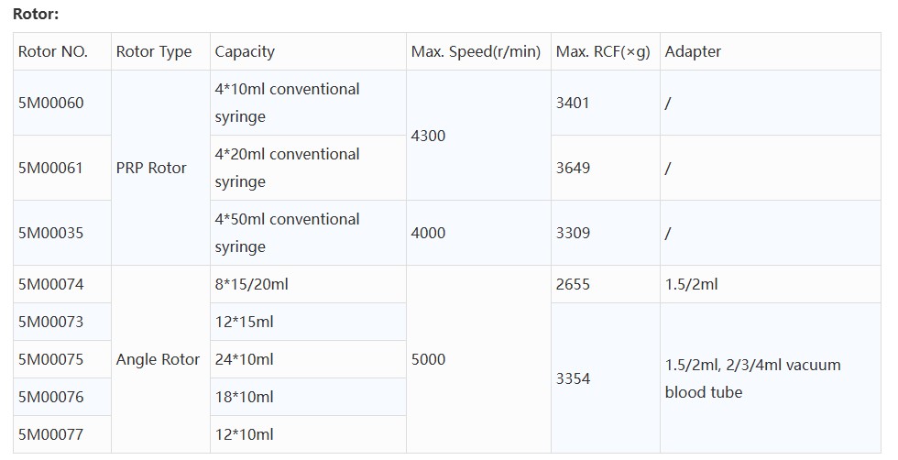Click the 5M00074 rotor number
The image size is (898, 460).
tap(51, 284)
